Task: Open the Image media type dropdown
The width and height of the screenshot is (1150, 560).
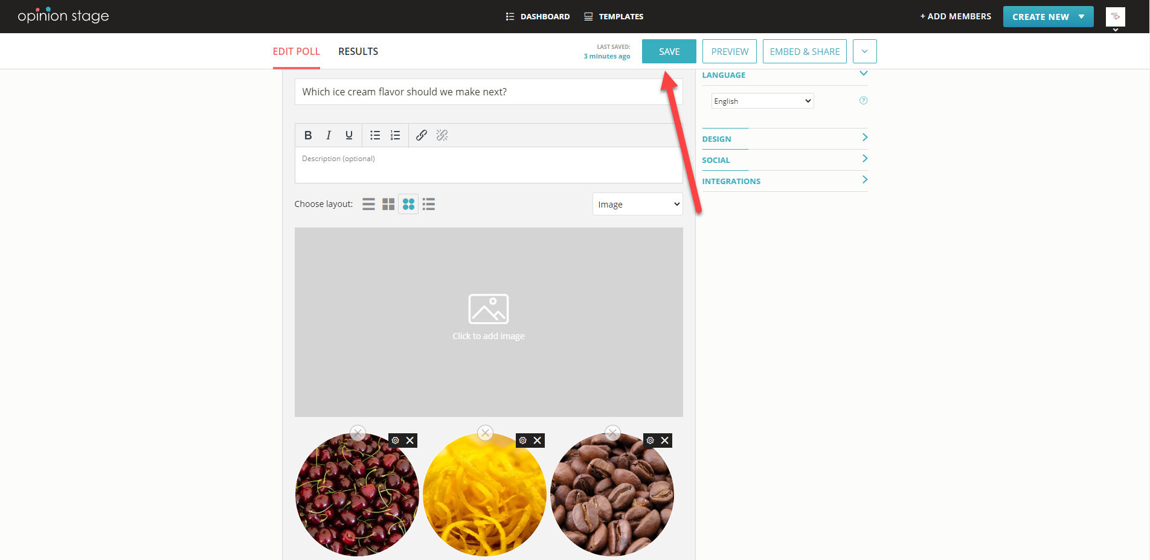Action: point(637,205)
